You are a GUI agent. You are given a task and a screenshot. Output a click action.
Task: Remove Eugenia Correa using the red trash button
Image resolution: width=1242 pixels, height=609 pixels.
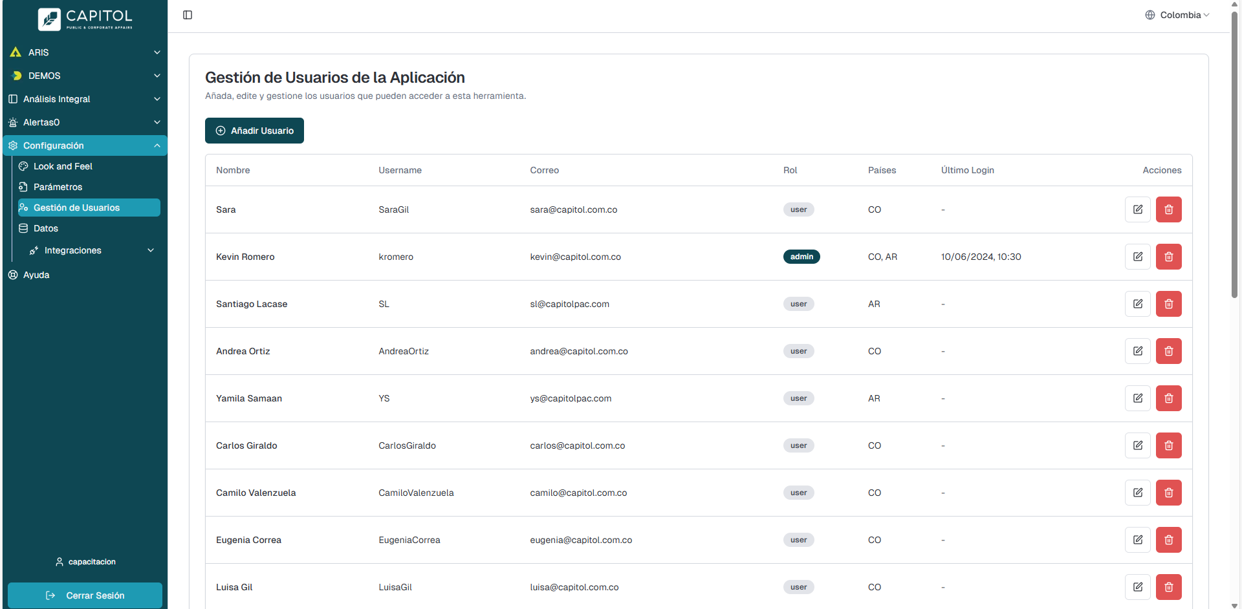coord(1168,540)
